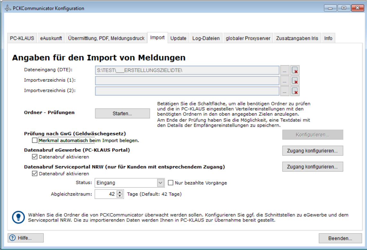Click the lightbulb info icon
367x250 pixels.
pyautogui.click(x=18, y=217)
